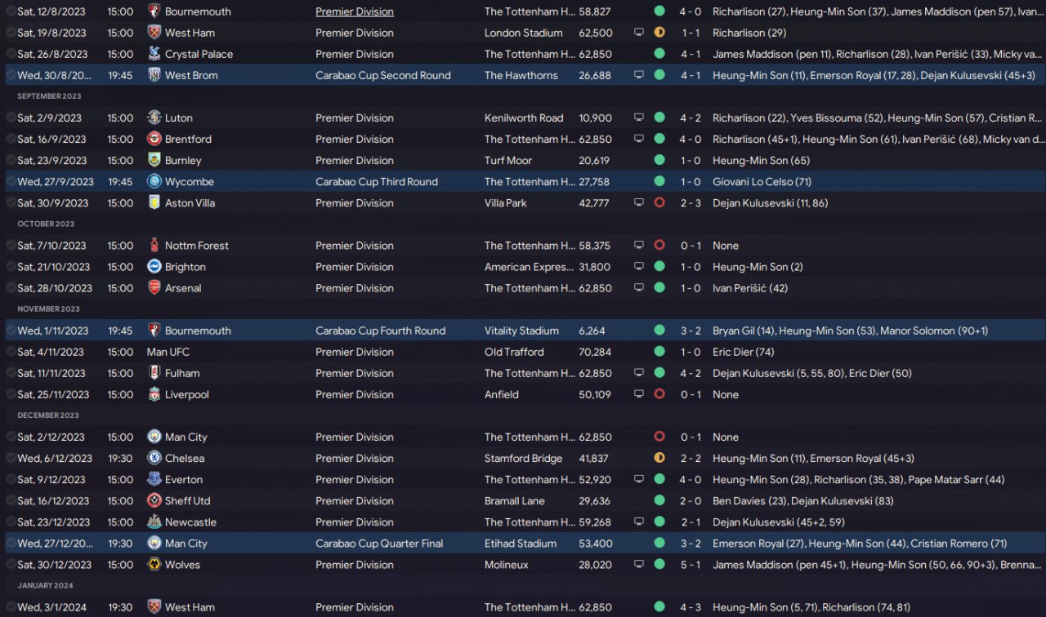Viewport: 1046px width, 617px height.
Task: Click the Everton club badge
Action: 154,479
